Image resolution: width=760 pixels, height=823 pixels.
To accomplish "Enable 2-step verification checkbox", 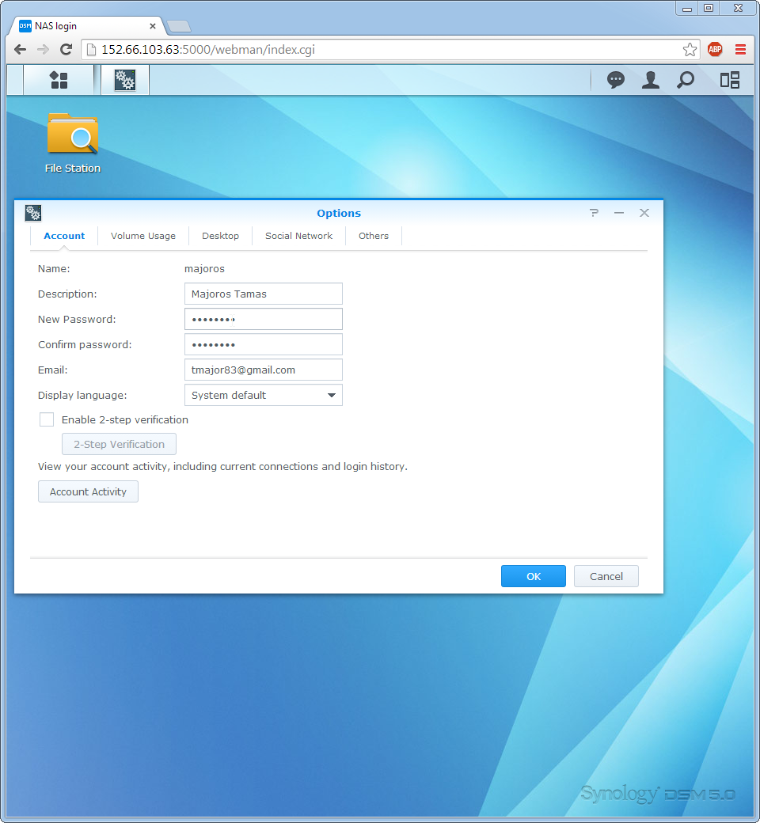I will tap(47, 419).
